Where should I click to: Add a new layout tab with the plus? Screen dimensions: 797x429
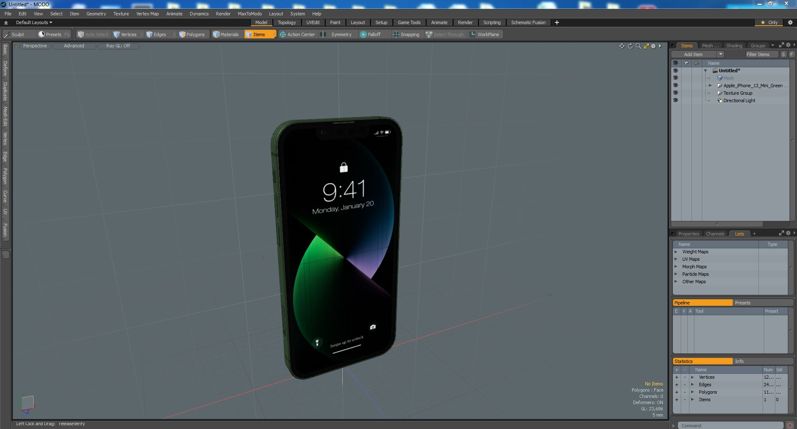[x=557, y=22]
